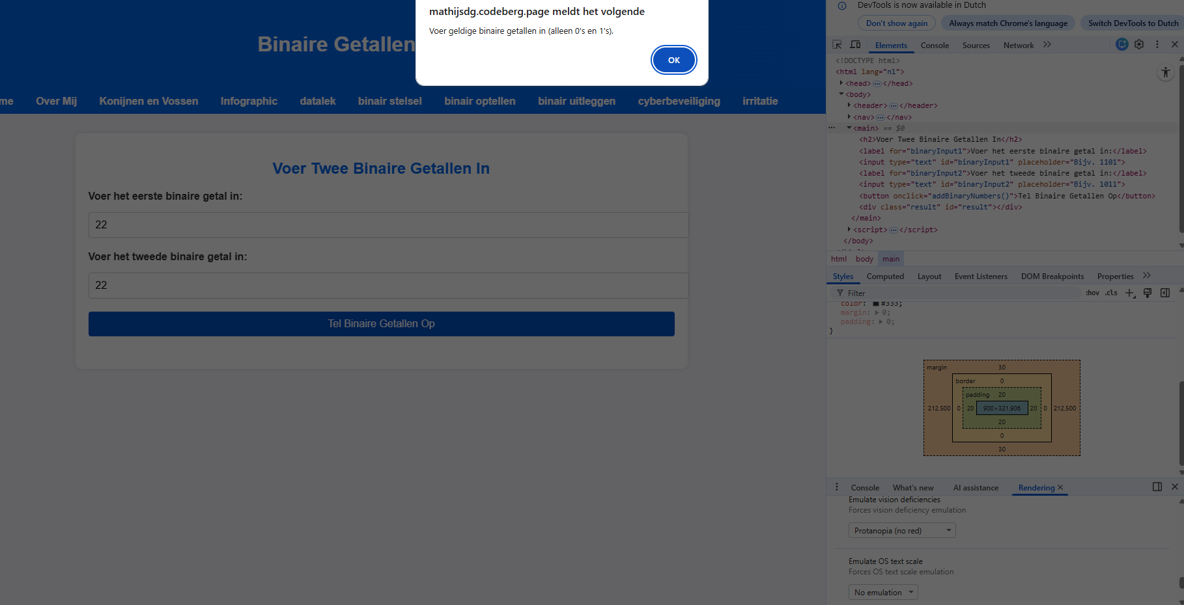Expand the margin shorthand triangle
The image size is (1184, 605).
[877, 312]
